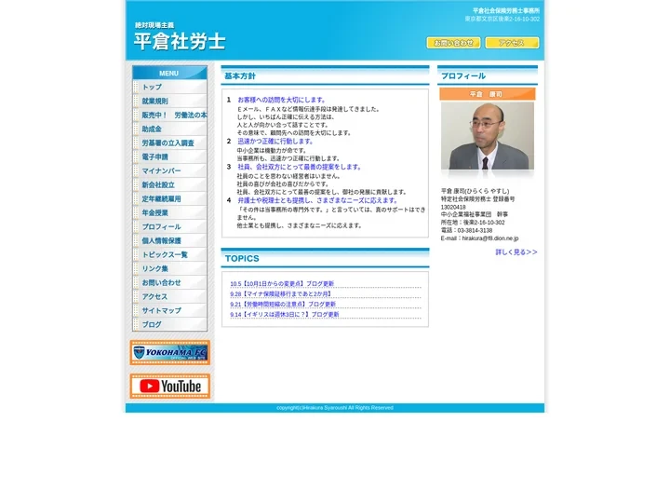Select 年金授業 menu item
The width and height of the screenshot is (670, 503).
pos(169,212)
